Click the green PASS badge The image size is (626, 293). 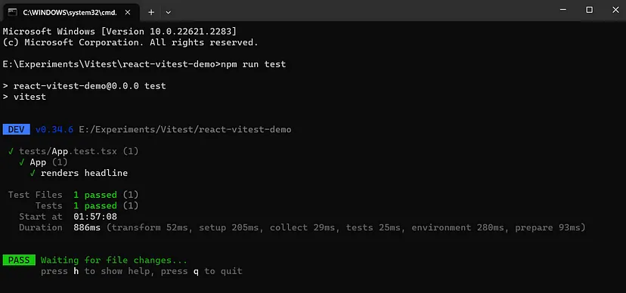pyautogui.click(x=19, y=261)
